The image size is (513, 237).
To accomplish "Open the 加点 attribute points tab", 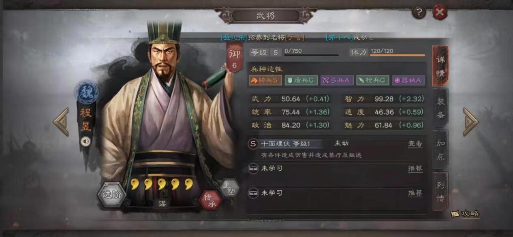I will (x=440, y=149).
